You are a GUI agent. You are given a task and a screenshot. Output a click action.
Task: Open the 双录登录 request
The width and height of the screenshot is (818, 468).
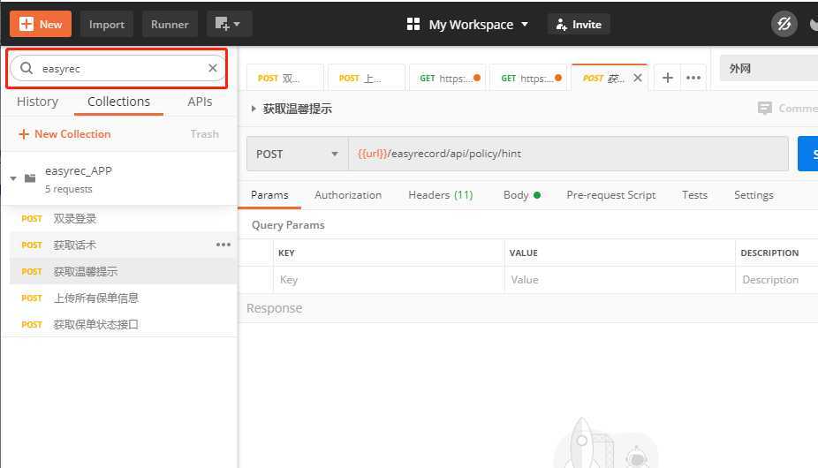click(x=123, y=219)
